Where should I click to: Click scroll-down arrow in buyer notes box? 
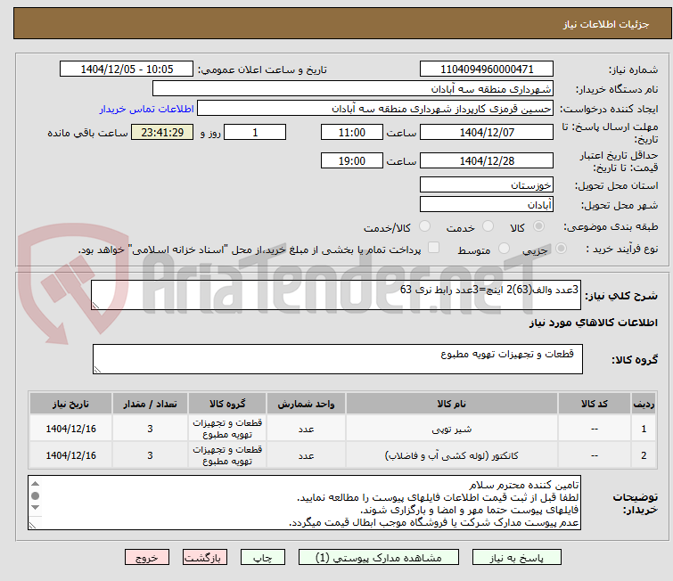point(35,508)
